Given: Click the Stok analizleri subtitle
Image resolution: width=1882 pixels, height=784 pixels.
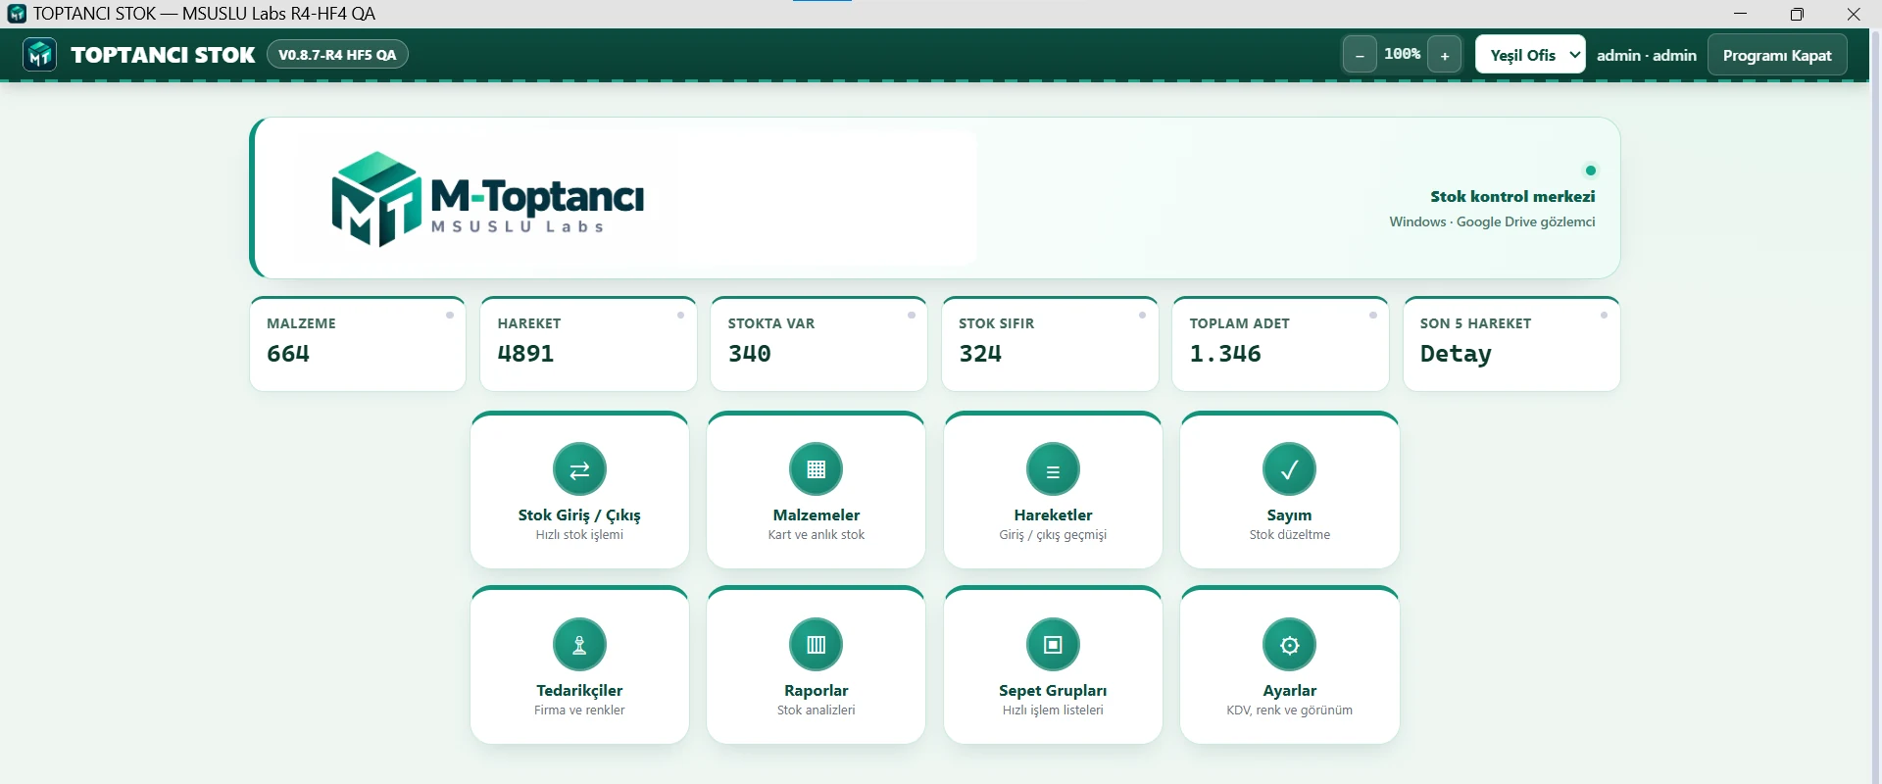Looking at the screenshot, I should pos(816,710).
